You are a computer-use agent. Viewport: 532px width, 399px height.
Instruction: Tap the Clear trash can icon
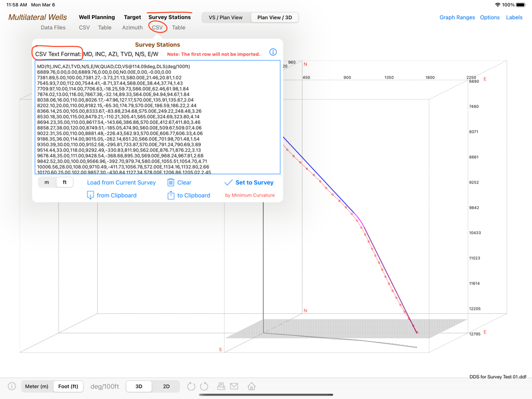[171, 182]
